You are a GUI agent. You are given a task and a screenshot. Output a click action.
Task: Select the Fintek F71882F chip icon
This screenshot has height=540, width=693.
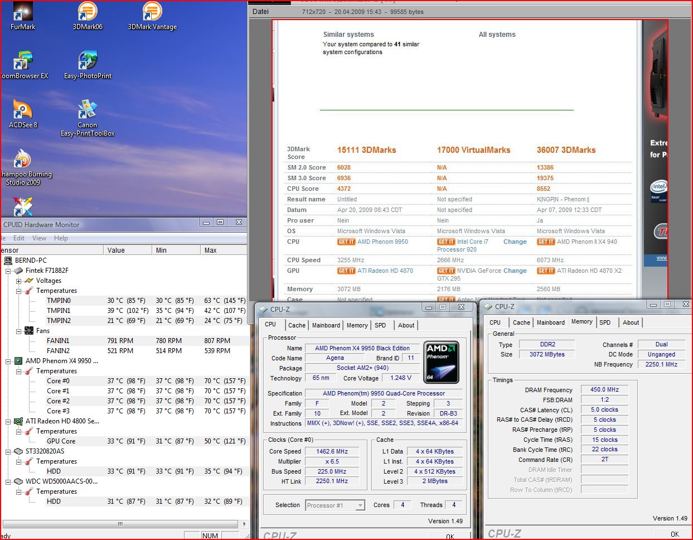[18, 271]
